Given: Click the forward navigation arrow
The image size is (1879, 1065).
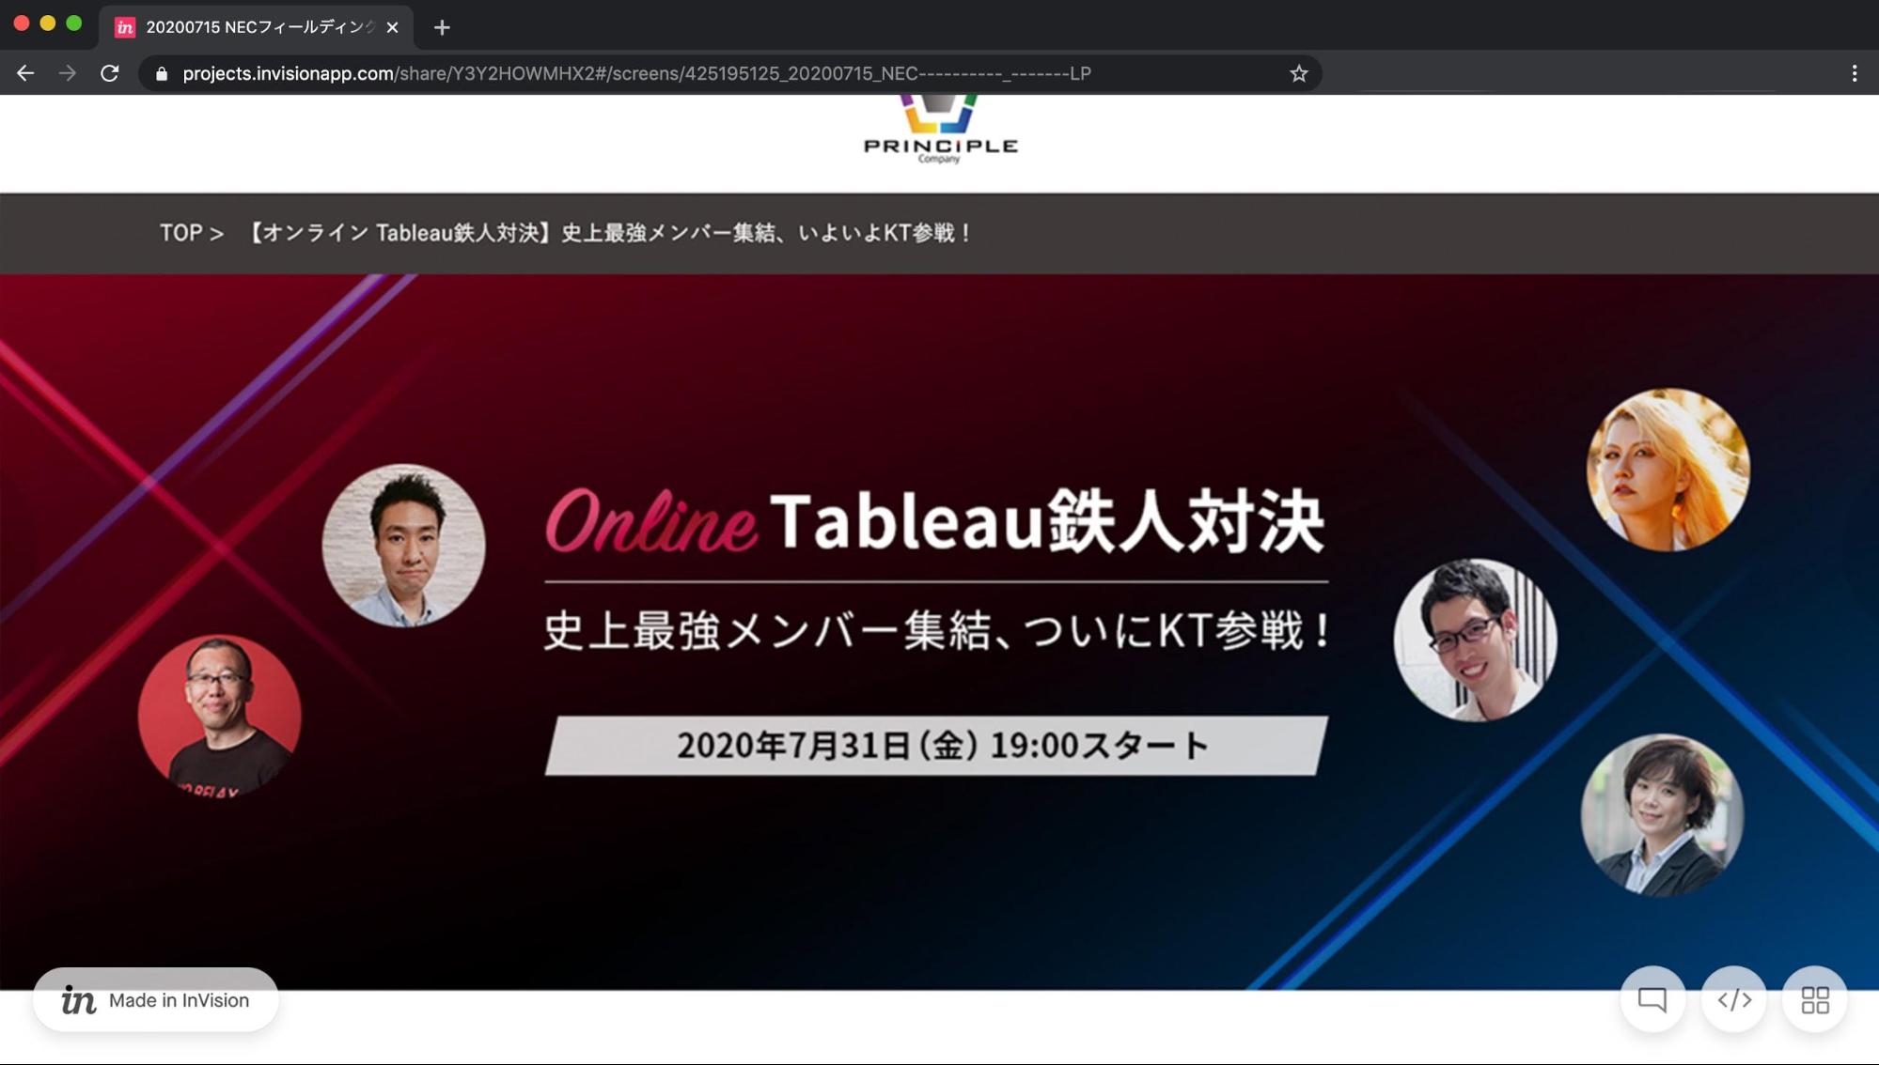Looking at the screenshot, I should point(67,73).
